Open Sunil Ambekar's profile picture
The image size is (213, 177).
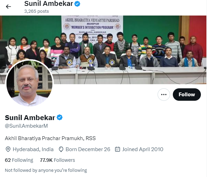(x=29, y=83)
